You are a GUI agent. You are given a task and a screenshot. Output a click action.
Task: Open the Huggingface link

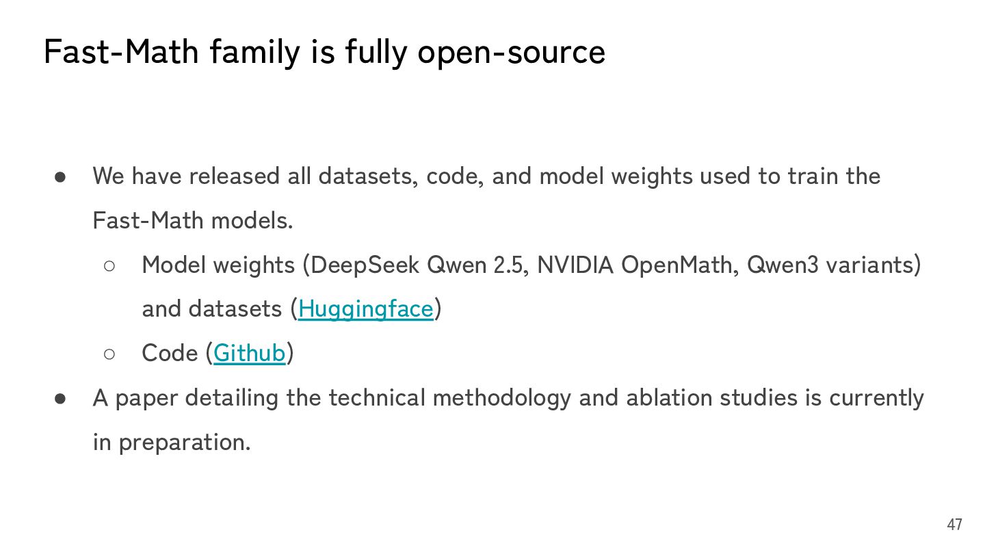[x=365, y=309]
